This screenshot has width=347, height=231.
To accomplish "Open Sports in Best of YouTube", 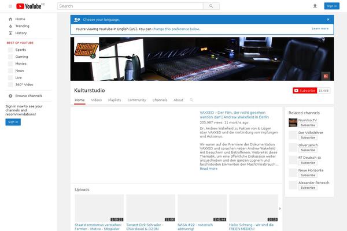I will click(x=21, y=50).
